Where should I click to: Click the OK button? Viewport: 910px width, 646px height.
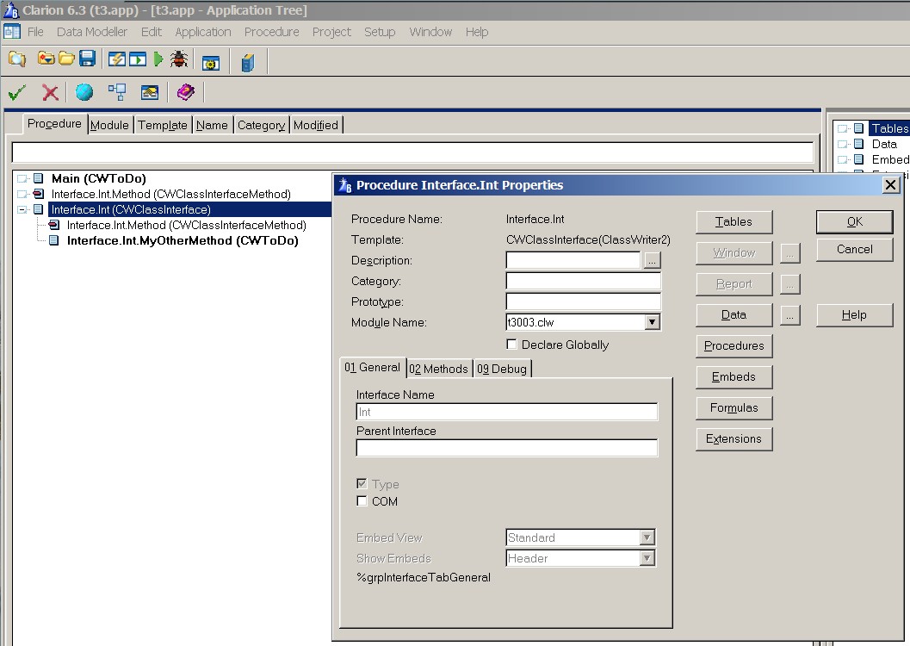(x=854, y=221)
